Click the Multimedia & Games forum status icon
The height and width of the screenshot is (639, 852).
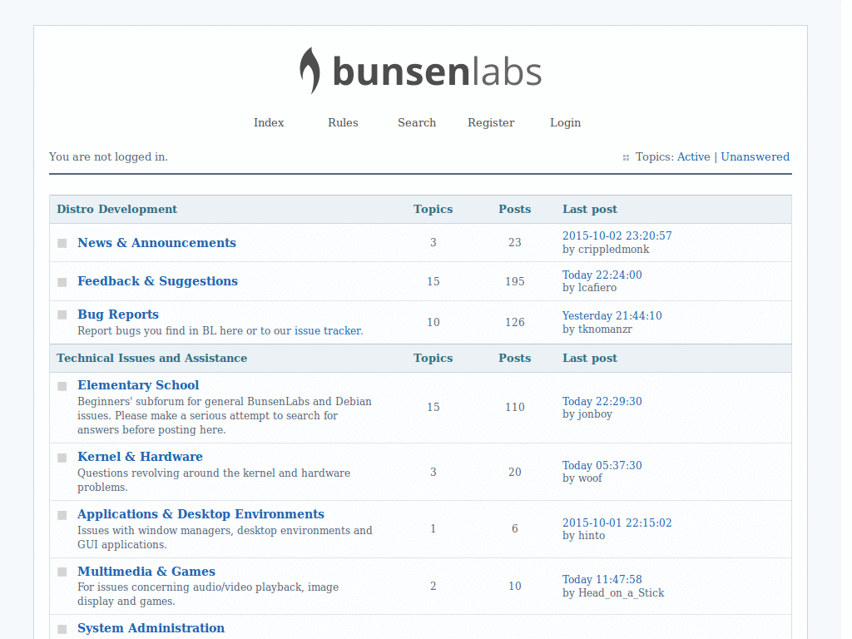click(x=62, y=572)
